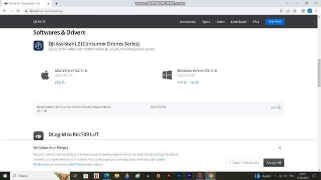Click the share page icon in address bar

click(x=288, y=11)
